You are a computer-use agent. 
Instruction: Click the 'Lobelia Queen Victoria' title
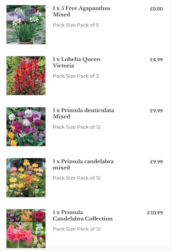pyautogui.click(x=77, y=62)
